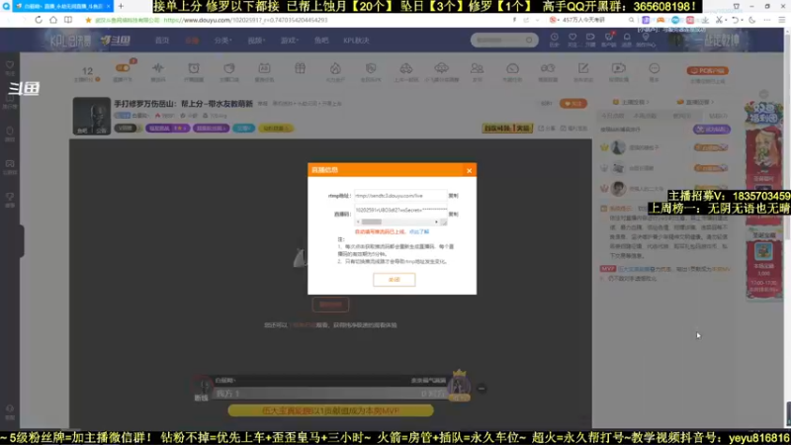Click the douyu.com address bar URL
The width and height of the screenshot is (791, 445).
pos(245,20)
